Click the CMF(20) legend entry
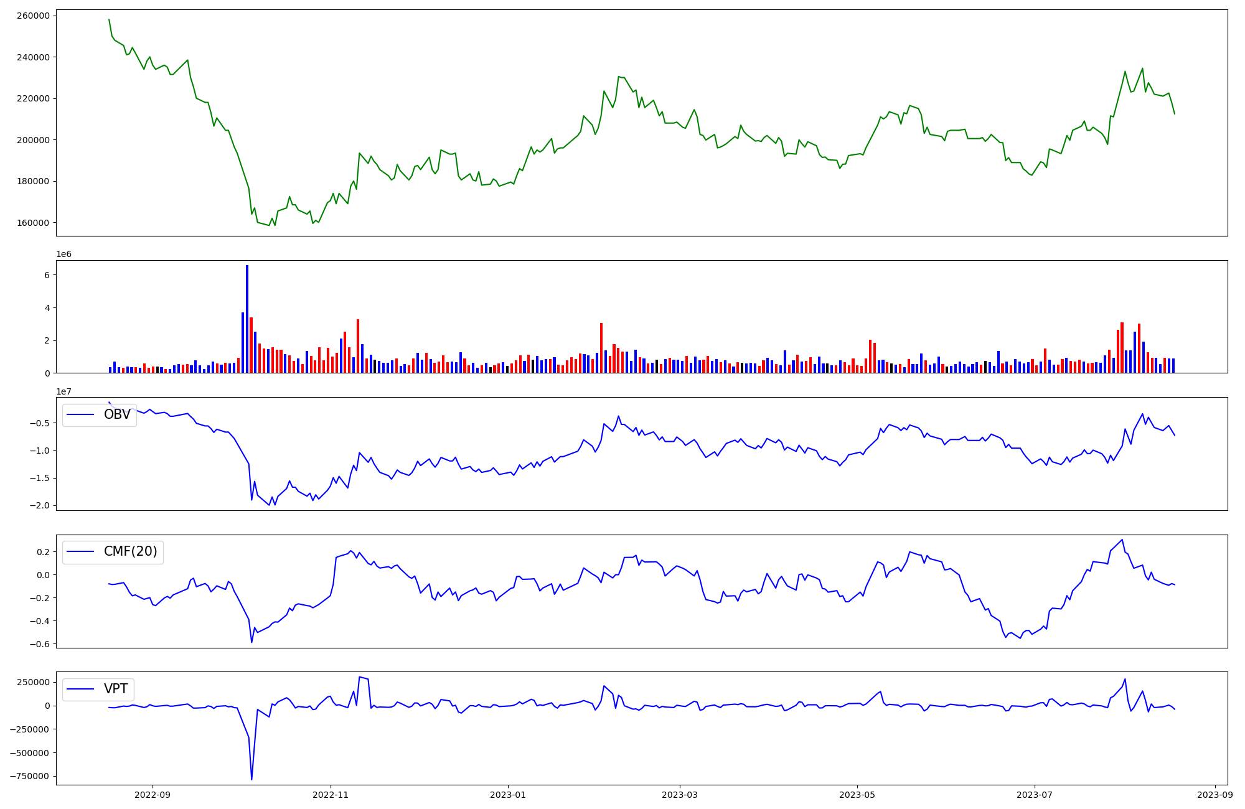Viewport: 1245px width, 809px height. coord(130,552)
